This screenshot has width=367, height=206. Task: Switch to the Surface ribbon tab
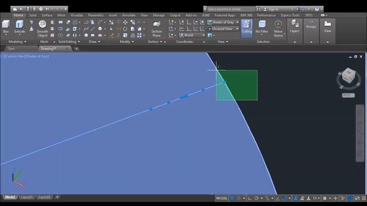coord(47,15)
